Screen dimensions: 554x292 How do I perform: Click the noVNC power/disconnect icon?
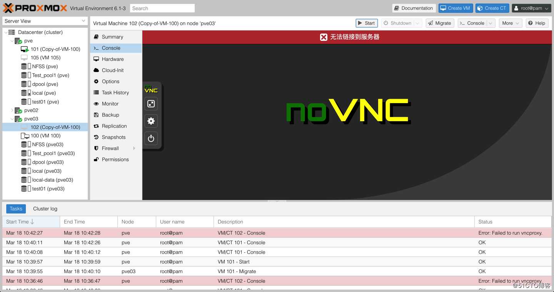tap(151, 138)
